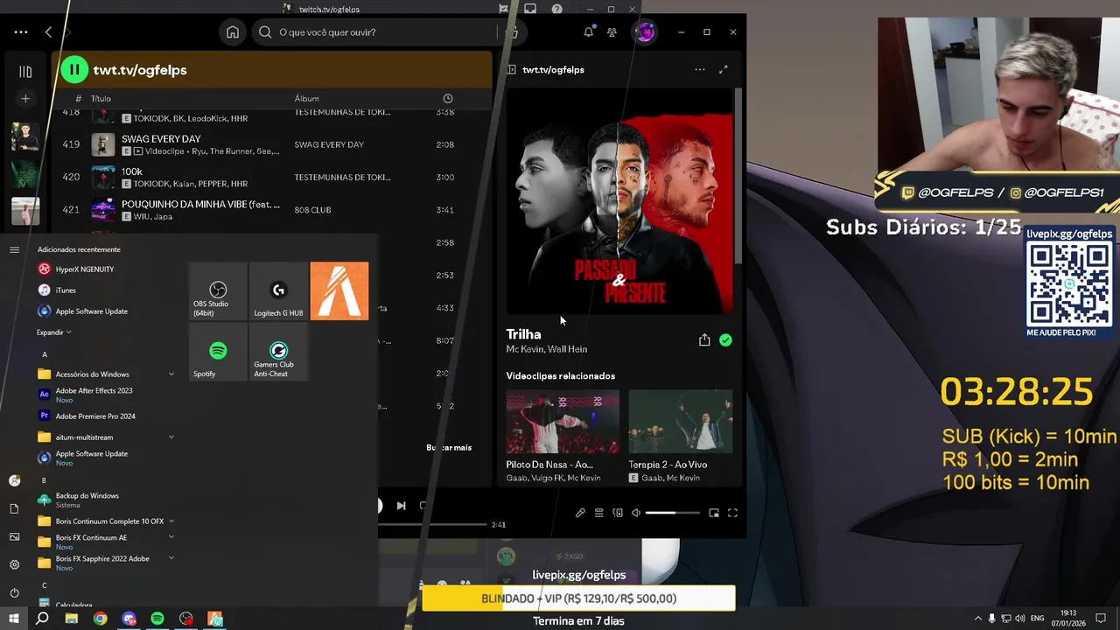Enter Spotify full screen mode
Image resolution: width=1120 pixels, height=630 pixels.
(x=733, y=513)
